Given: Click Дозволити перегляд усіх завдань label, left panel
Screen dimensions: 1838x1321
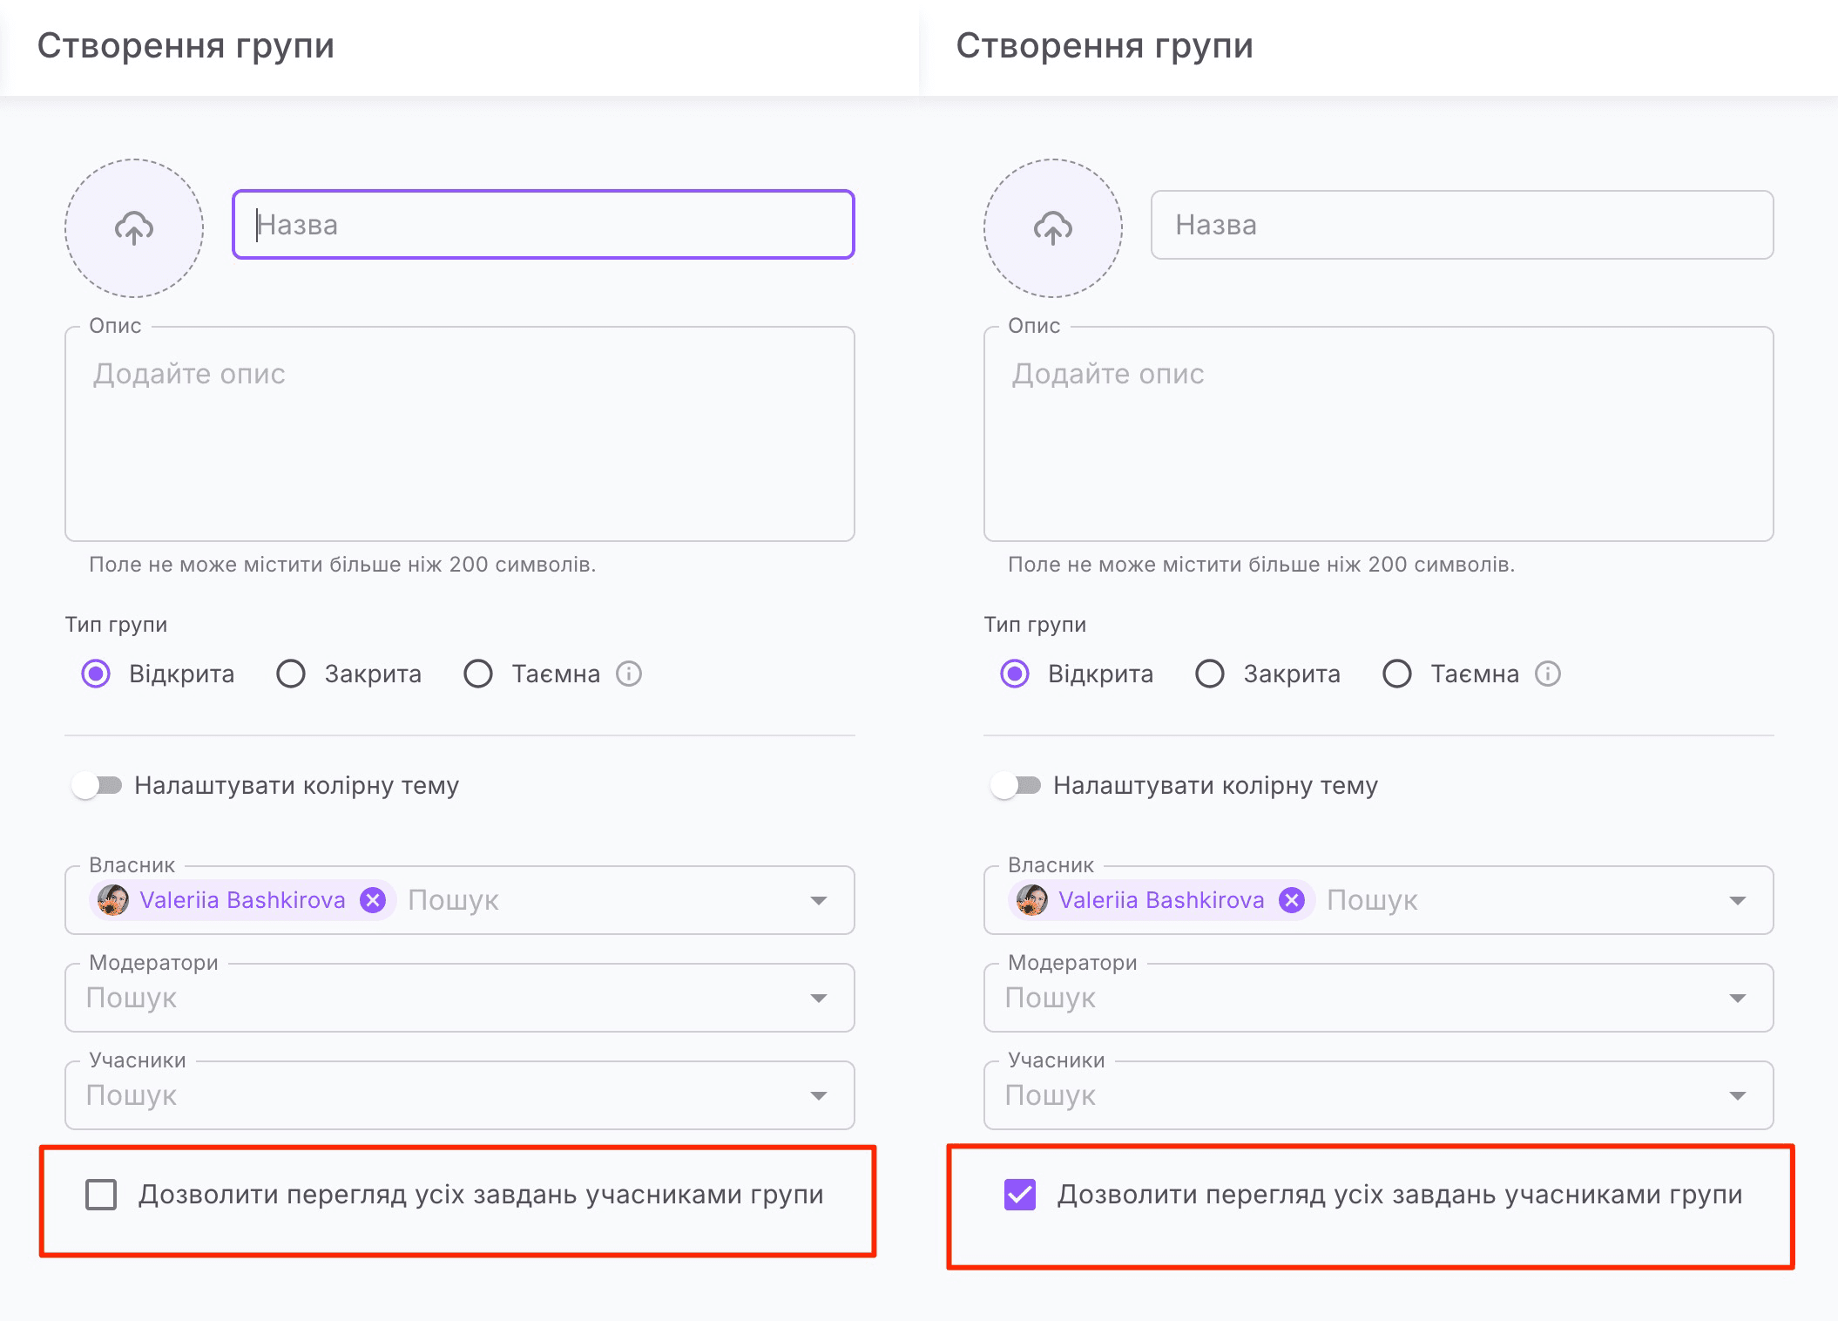Looking at the screenshot, I should tap(482, 1195).
